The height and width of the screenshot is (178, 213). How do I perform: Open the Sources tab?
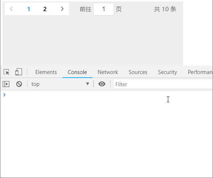(138, 72)
